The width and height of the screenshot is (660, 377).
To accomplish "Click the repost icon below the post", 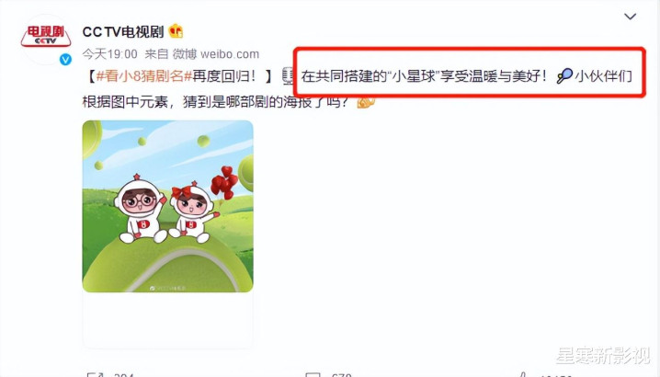I will tap(95, 374).
